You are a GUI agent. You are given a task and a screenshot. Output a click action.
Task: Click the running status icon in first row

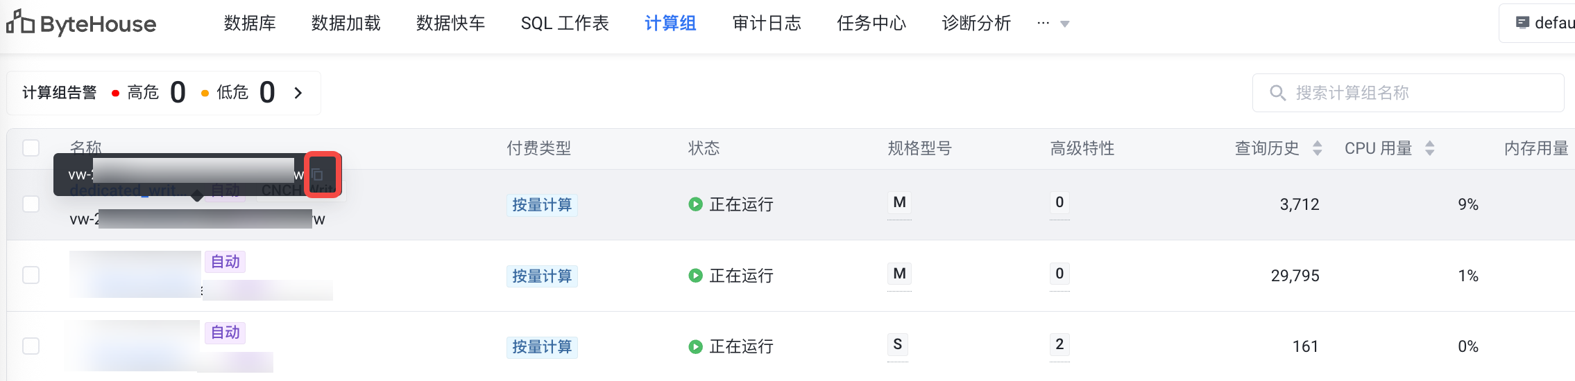(x=695, y=204)
